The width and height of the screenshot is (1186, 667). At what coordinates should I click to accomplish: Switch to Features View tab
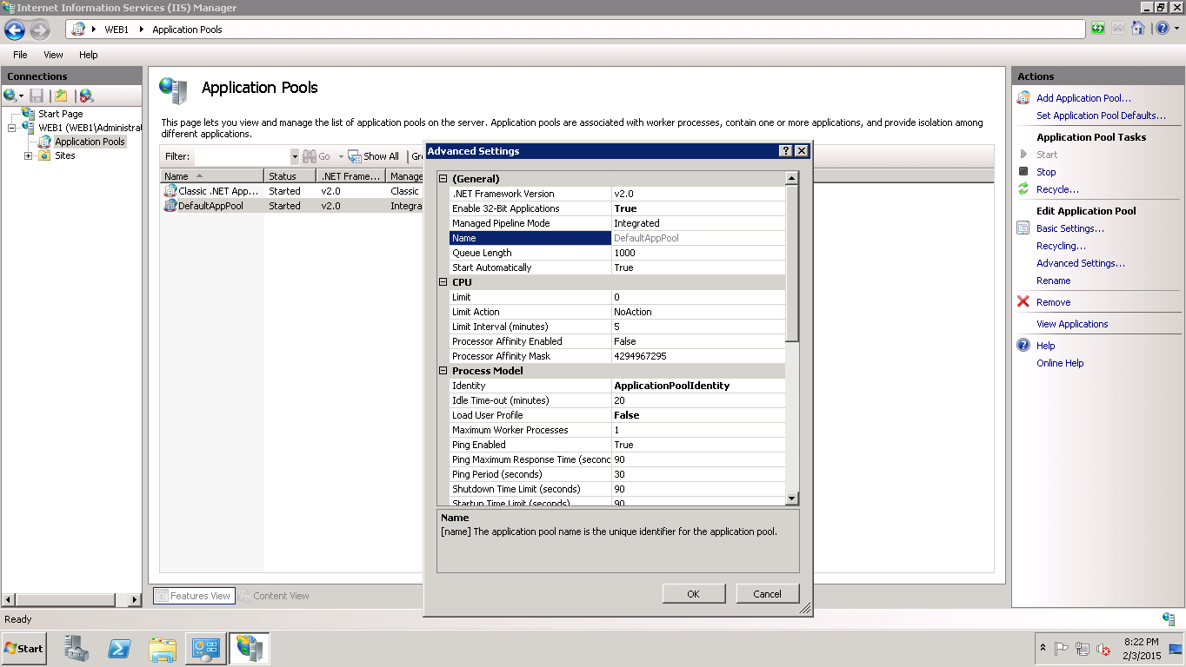[194, 596]
